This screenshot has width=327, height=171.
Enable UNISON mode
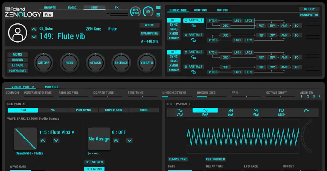coord(17,60)
